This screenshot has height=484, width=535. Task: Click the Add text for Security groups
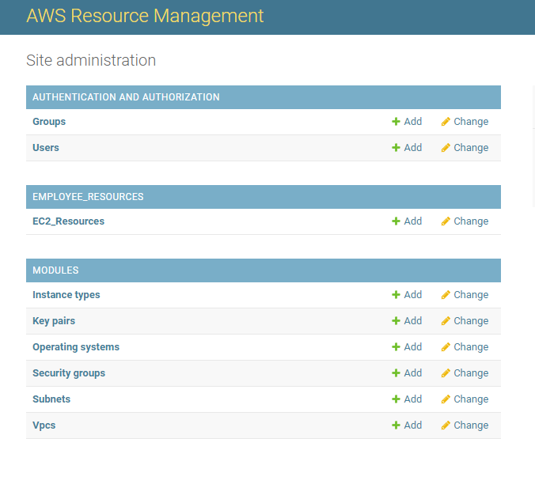(x=413, y=372)
